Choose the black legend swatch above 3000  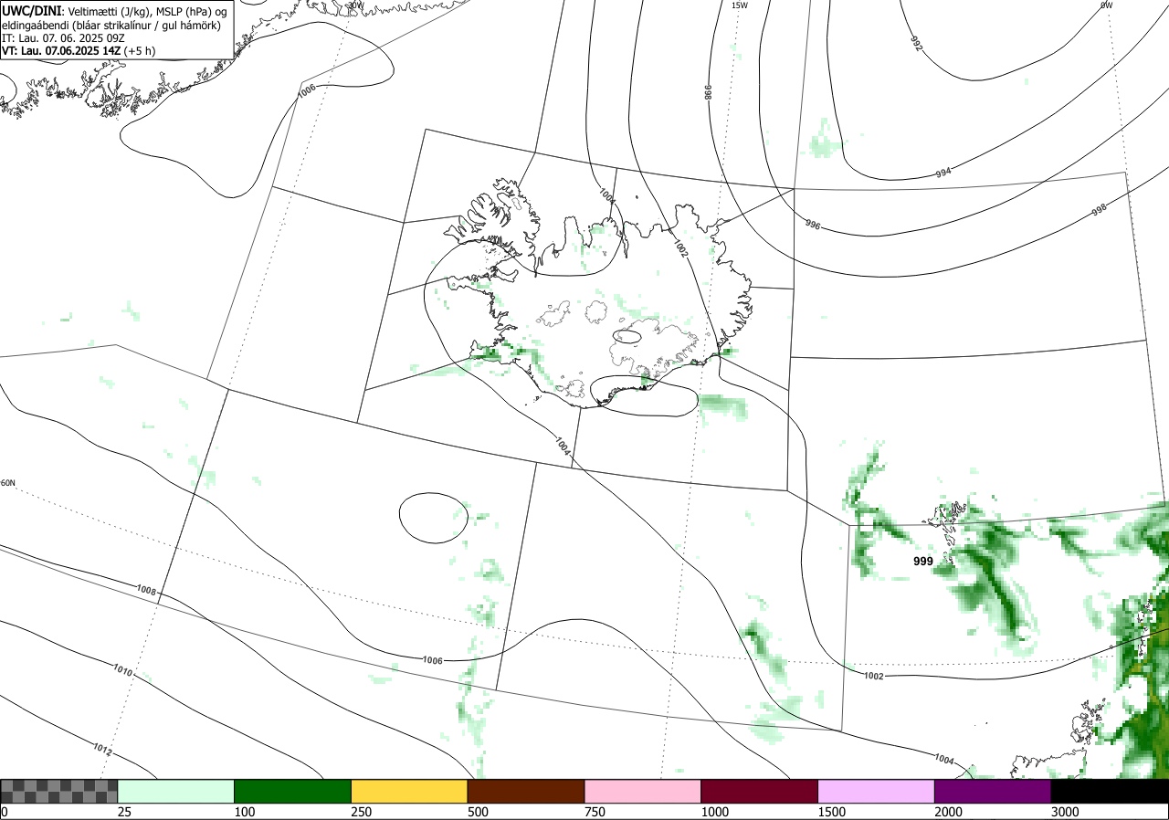coord(1110,791)
